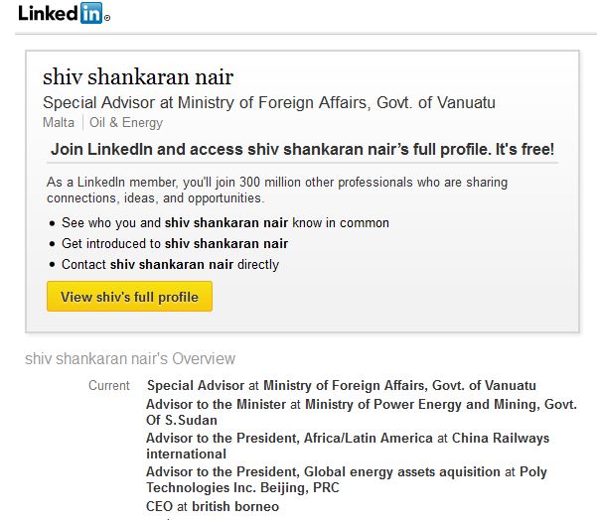Click the large profile name heading
597x520 pixels.
(138, 77)
